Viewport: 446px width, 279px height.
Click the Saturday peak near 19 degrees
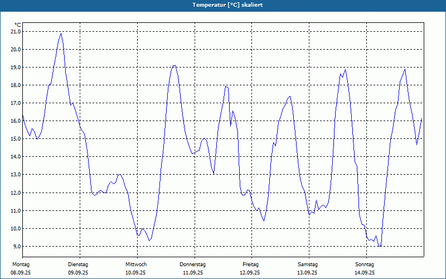click(x=345, y=70)
